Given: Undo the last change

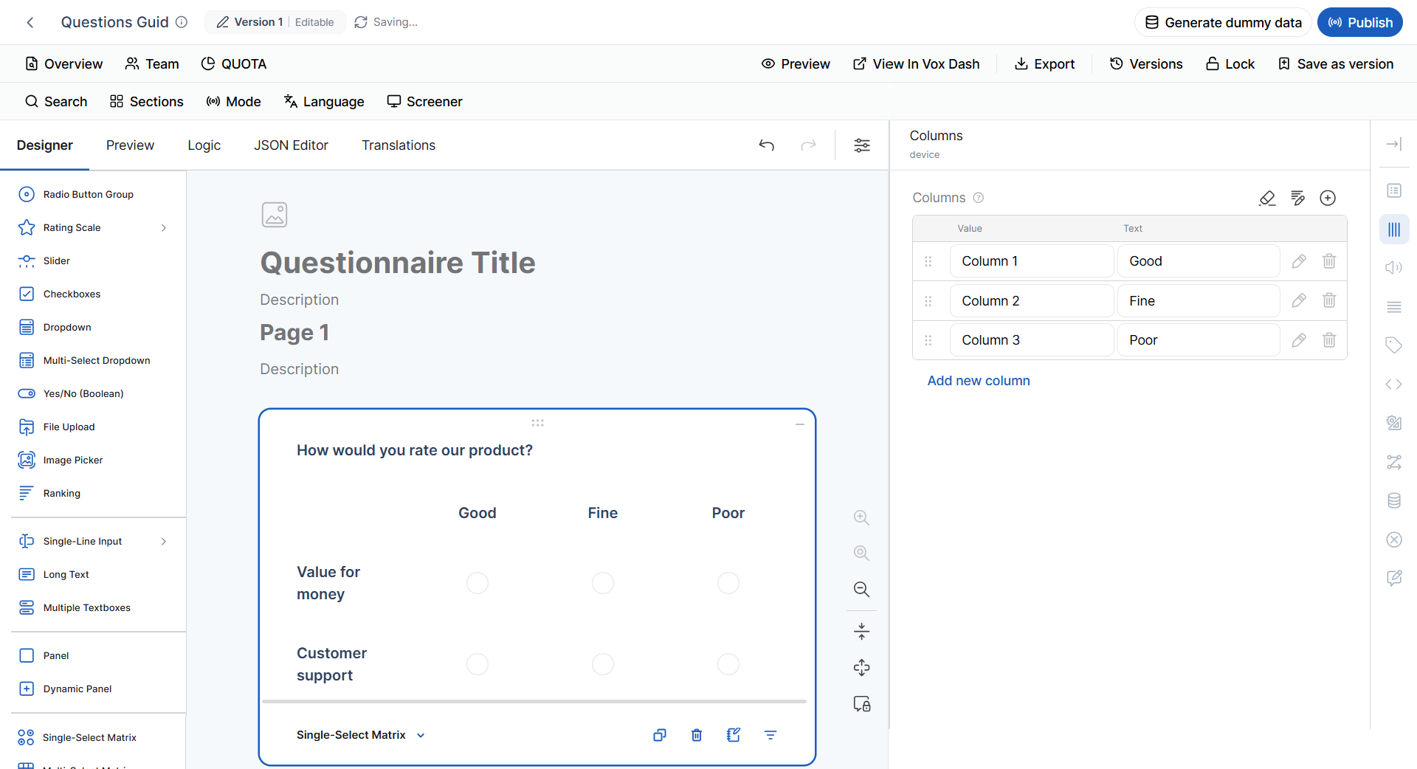Looking at the screenshot, I should click(767, 145).
